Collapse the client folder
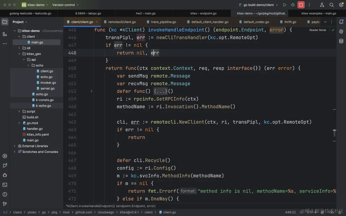This screenshot has height=216, width=346. [x=19, y=36]
